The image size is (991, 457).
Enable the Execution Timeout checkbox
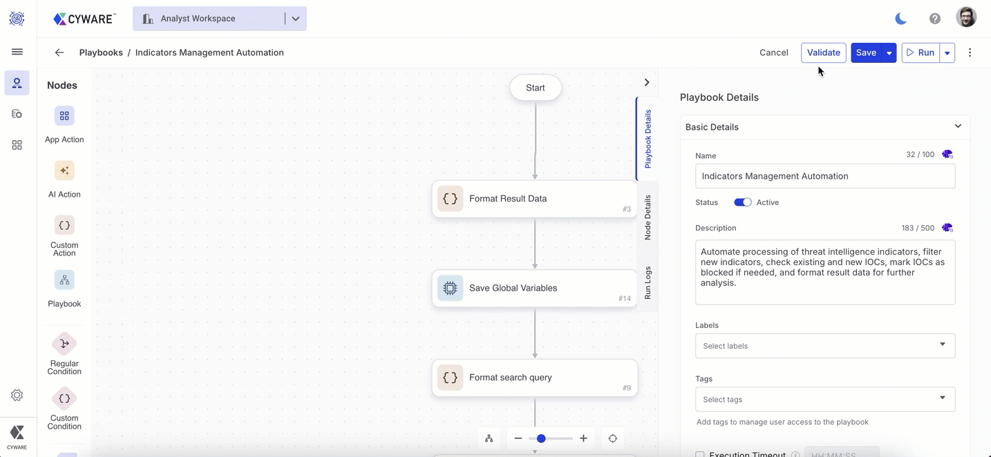(700, 454)
